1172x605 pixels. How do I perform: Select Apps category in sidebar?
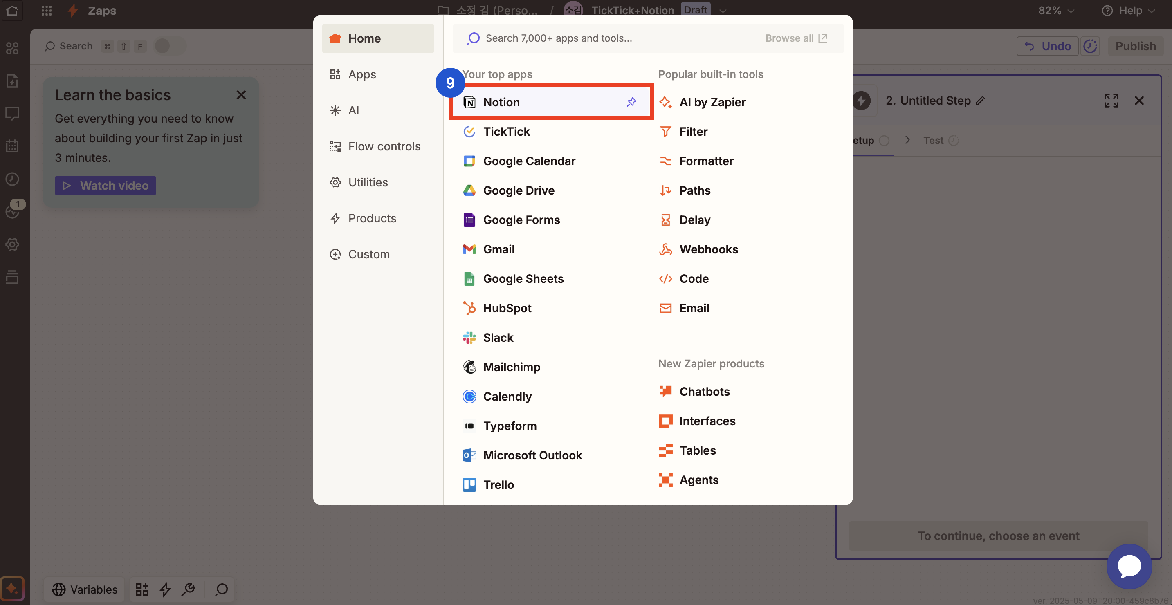[377, 74]
